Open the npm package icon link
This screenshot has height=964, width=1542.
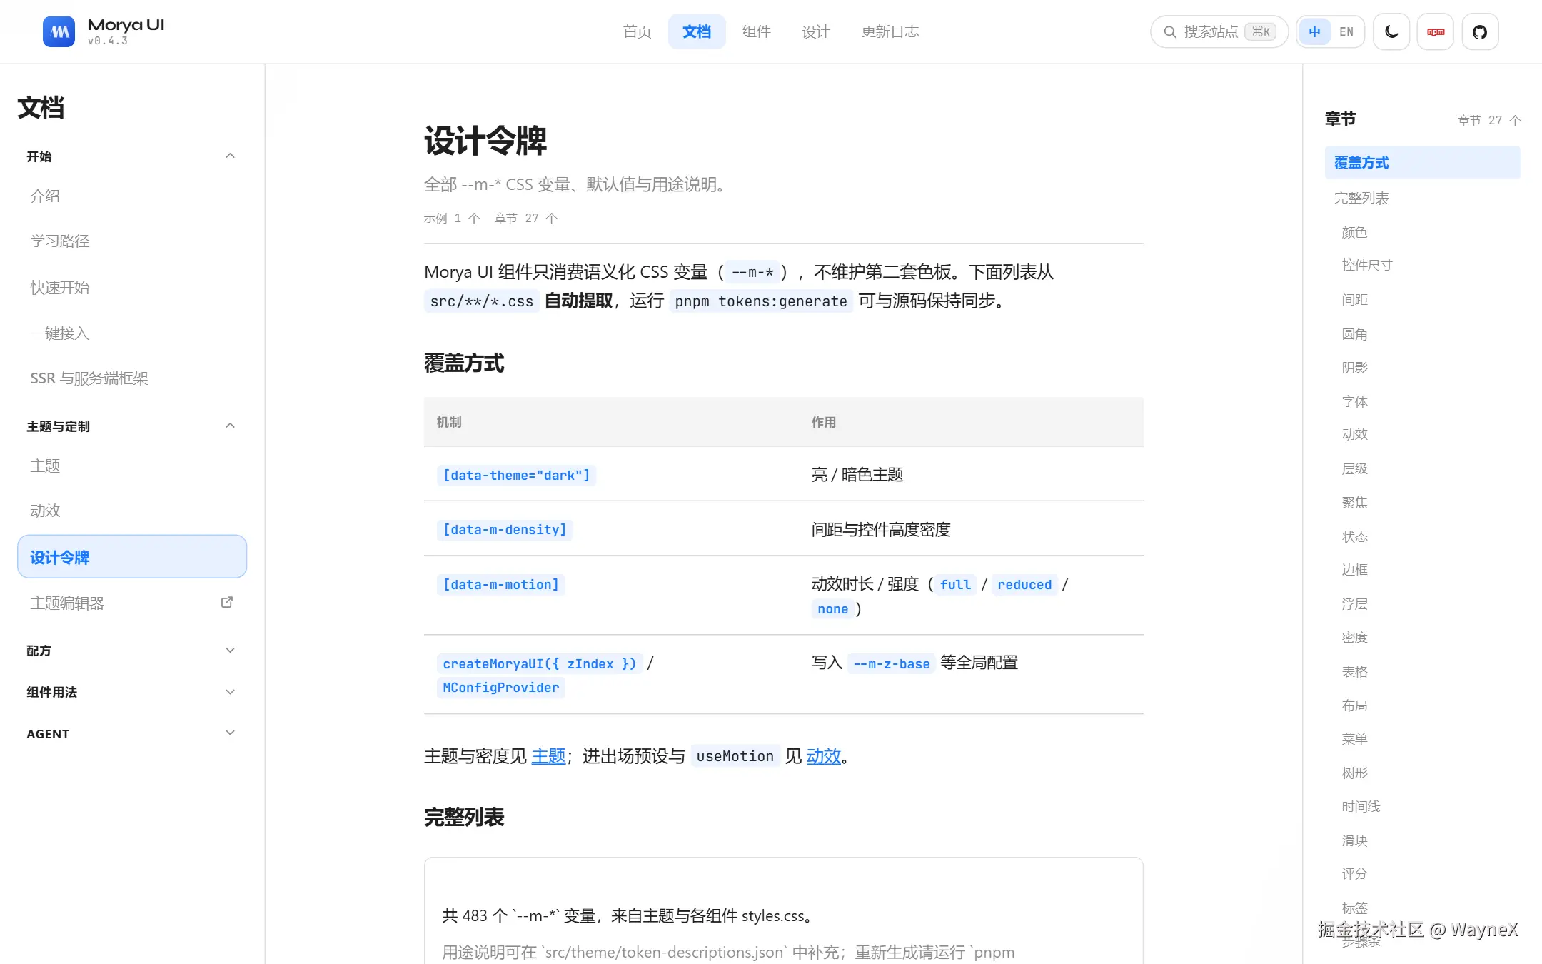[x=1436, y=31]
